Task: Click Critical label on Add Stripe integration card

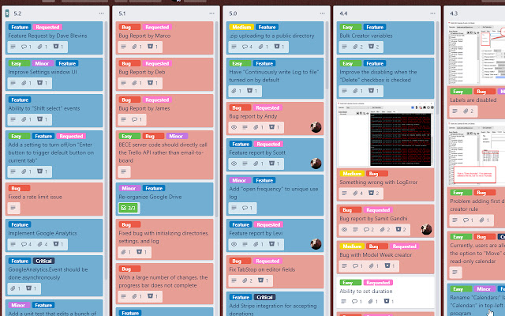Action: coord(264,297)
